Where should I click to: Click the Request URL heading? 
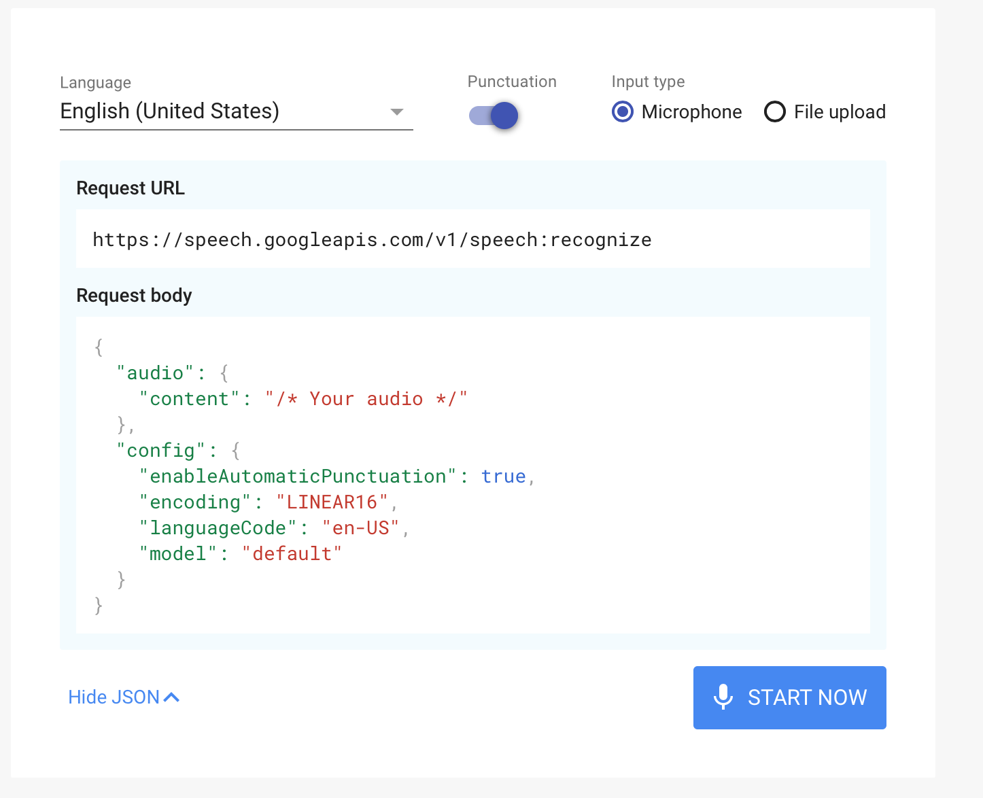[x=131, y=188]
